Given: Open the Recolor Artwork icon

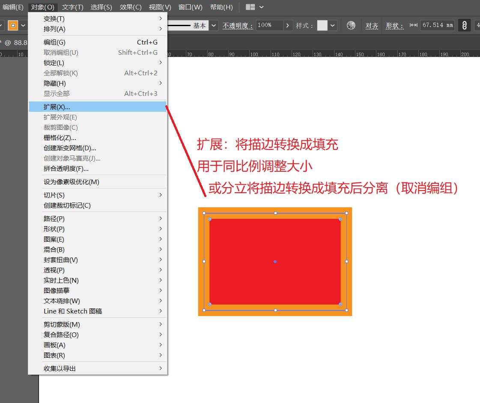Looking at the screenshot, I should coord(351,25).
